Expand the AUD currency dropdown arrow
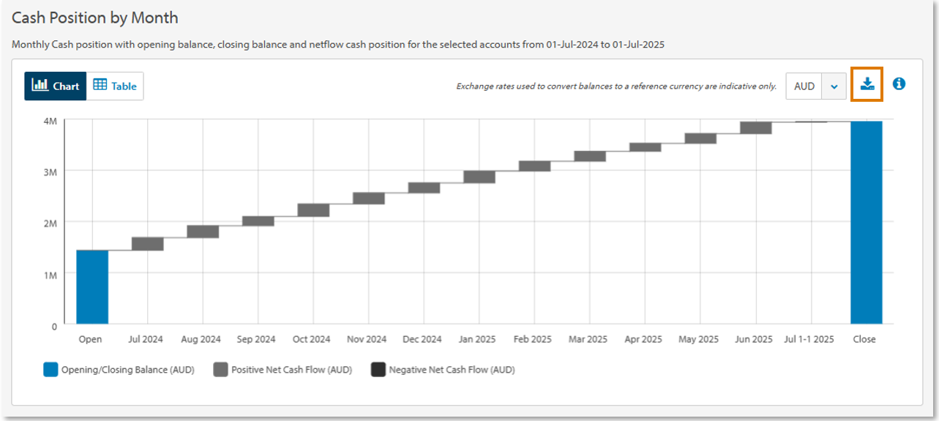This screenshot has height=421, width=939. click(x=834, y=86)
